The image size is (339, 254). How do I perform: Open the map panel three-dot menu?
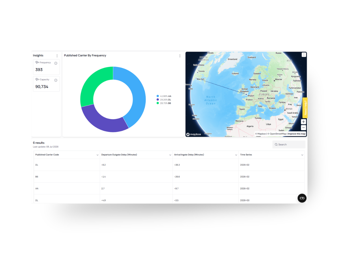[x=304, y=55]
